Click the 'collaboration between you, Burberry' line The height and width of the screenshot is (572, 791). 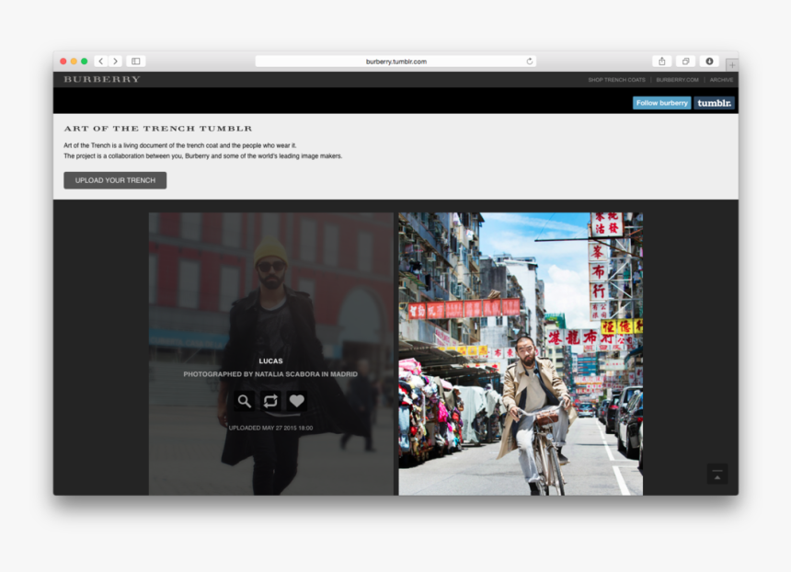pyautogui.click(x=202, y=155)
